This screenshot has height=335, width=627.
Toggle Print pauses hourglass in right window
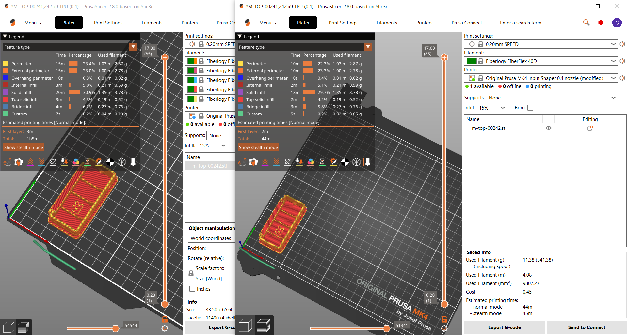(x=322, y=162)
